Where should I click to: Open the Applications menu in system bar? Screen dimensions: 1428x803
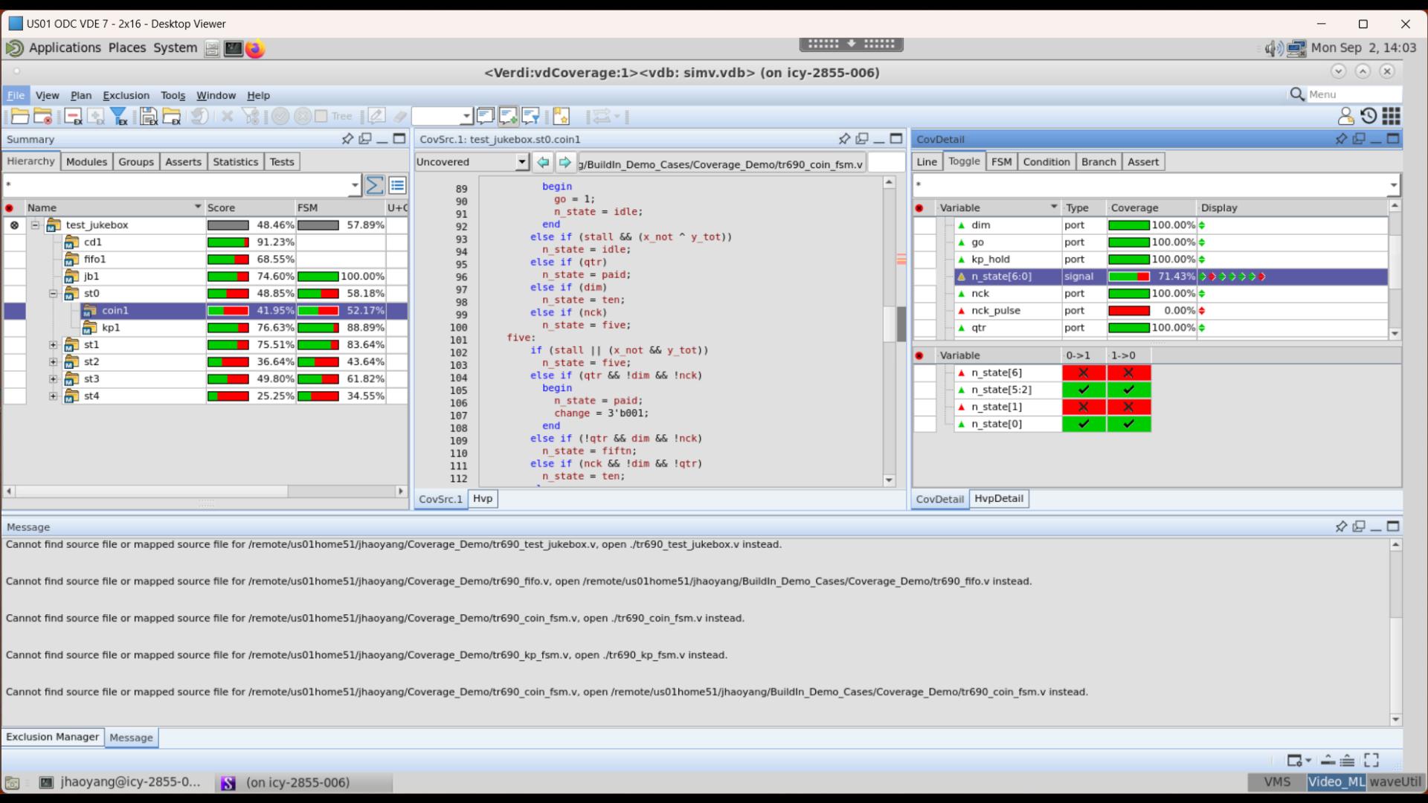coord(65,48)
